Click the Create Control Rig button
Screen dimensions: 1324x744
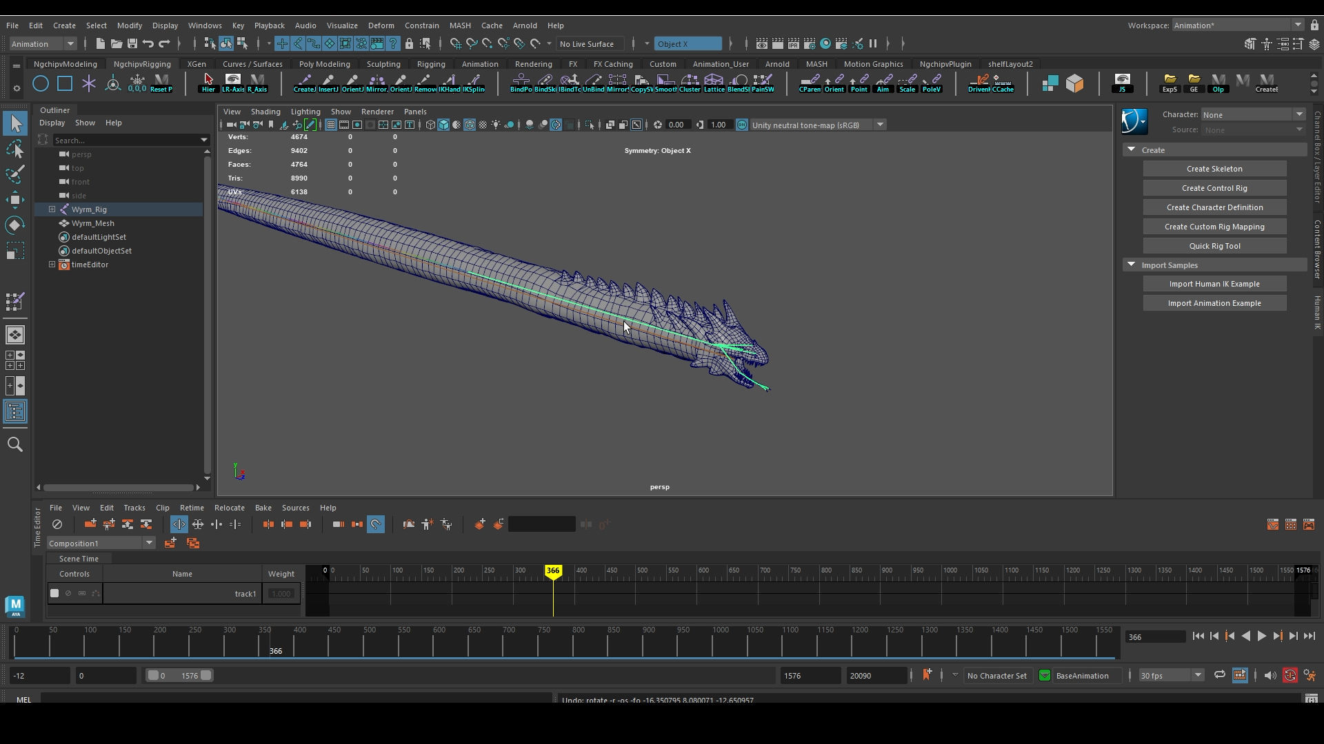1214,188
